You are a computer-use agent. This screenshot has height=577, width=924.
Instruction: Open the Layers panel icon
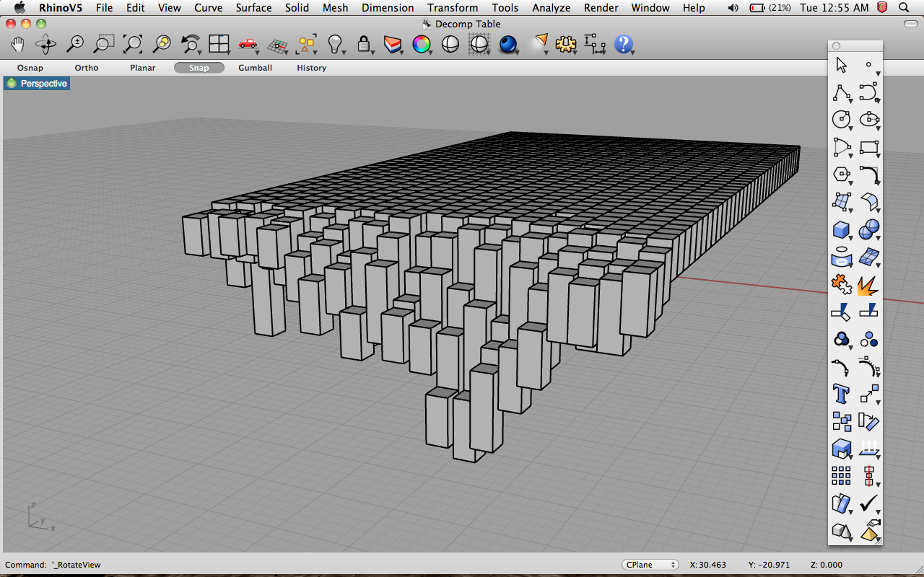(x=393, y=44)
